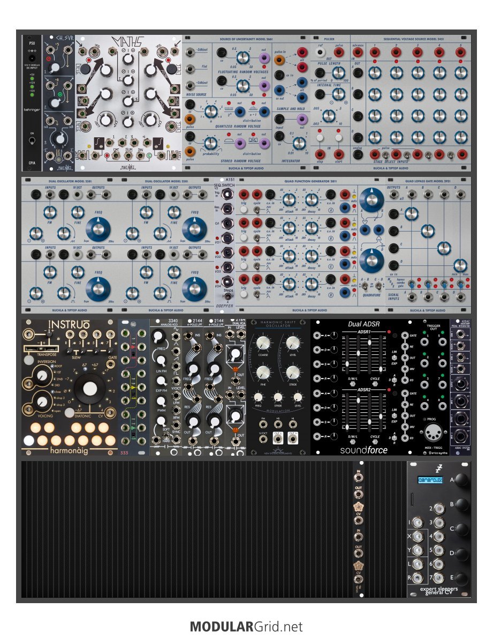Select the ADSR1 GATE input jack

coord(405,335)
